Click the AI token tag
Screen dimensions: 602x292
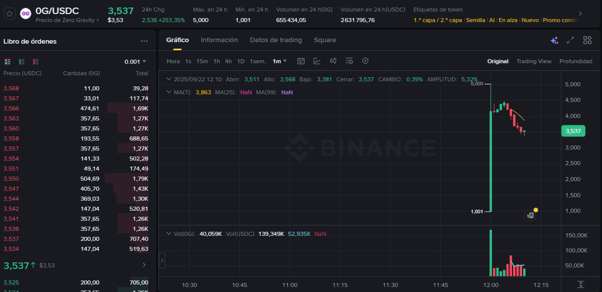[492, 20]
